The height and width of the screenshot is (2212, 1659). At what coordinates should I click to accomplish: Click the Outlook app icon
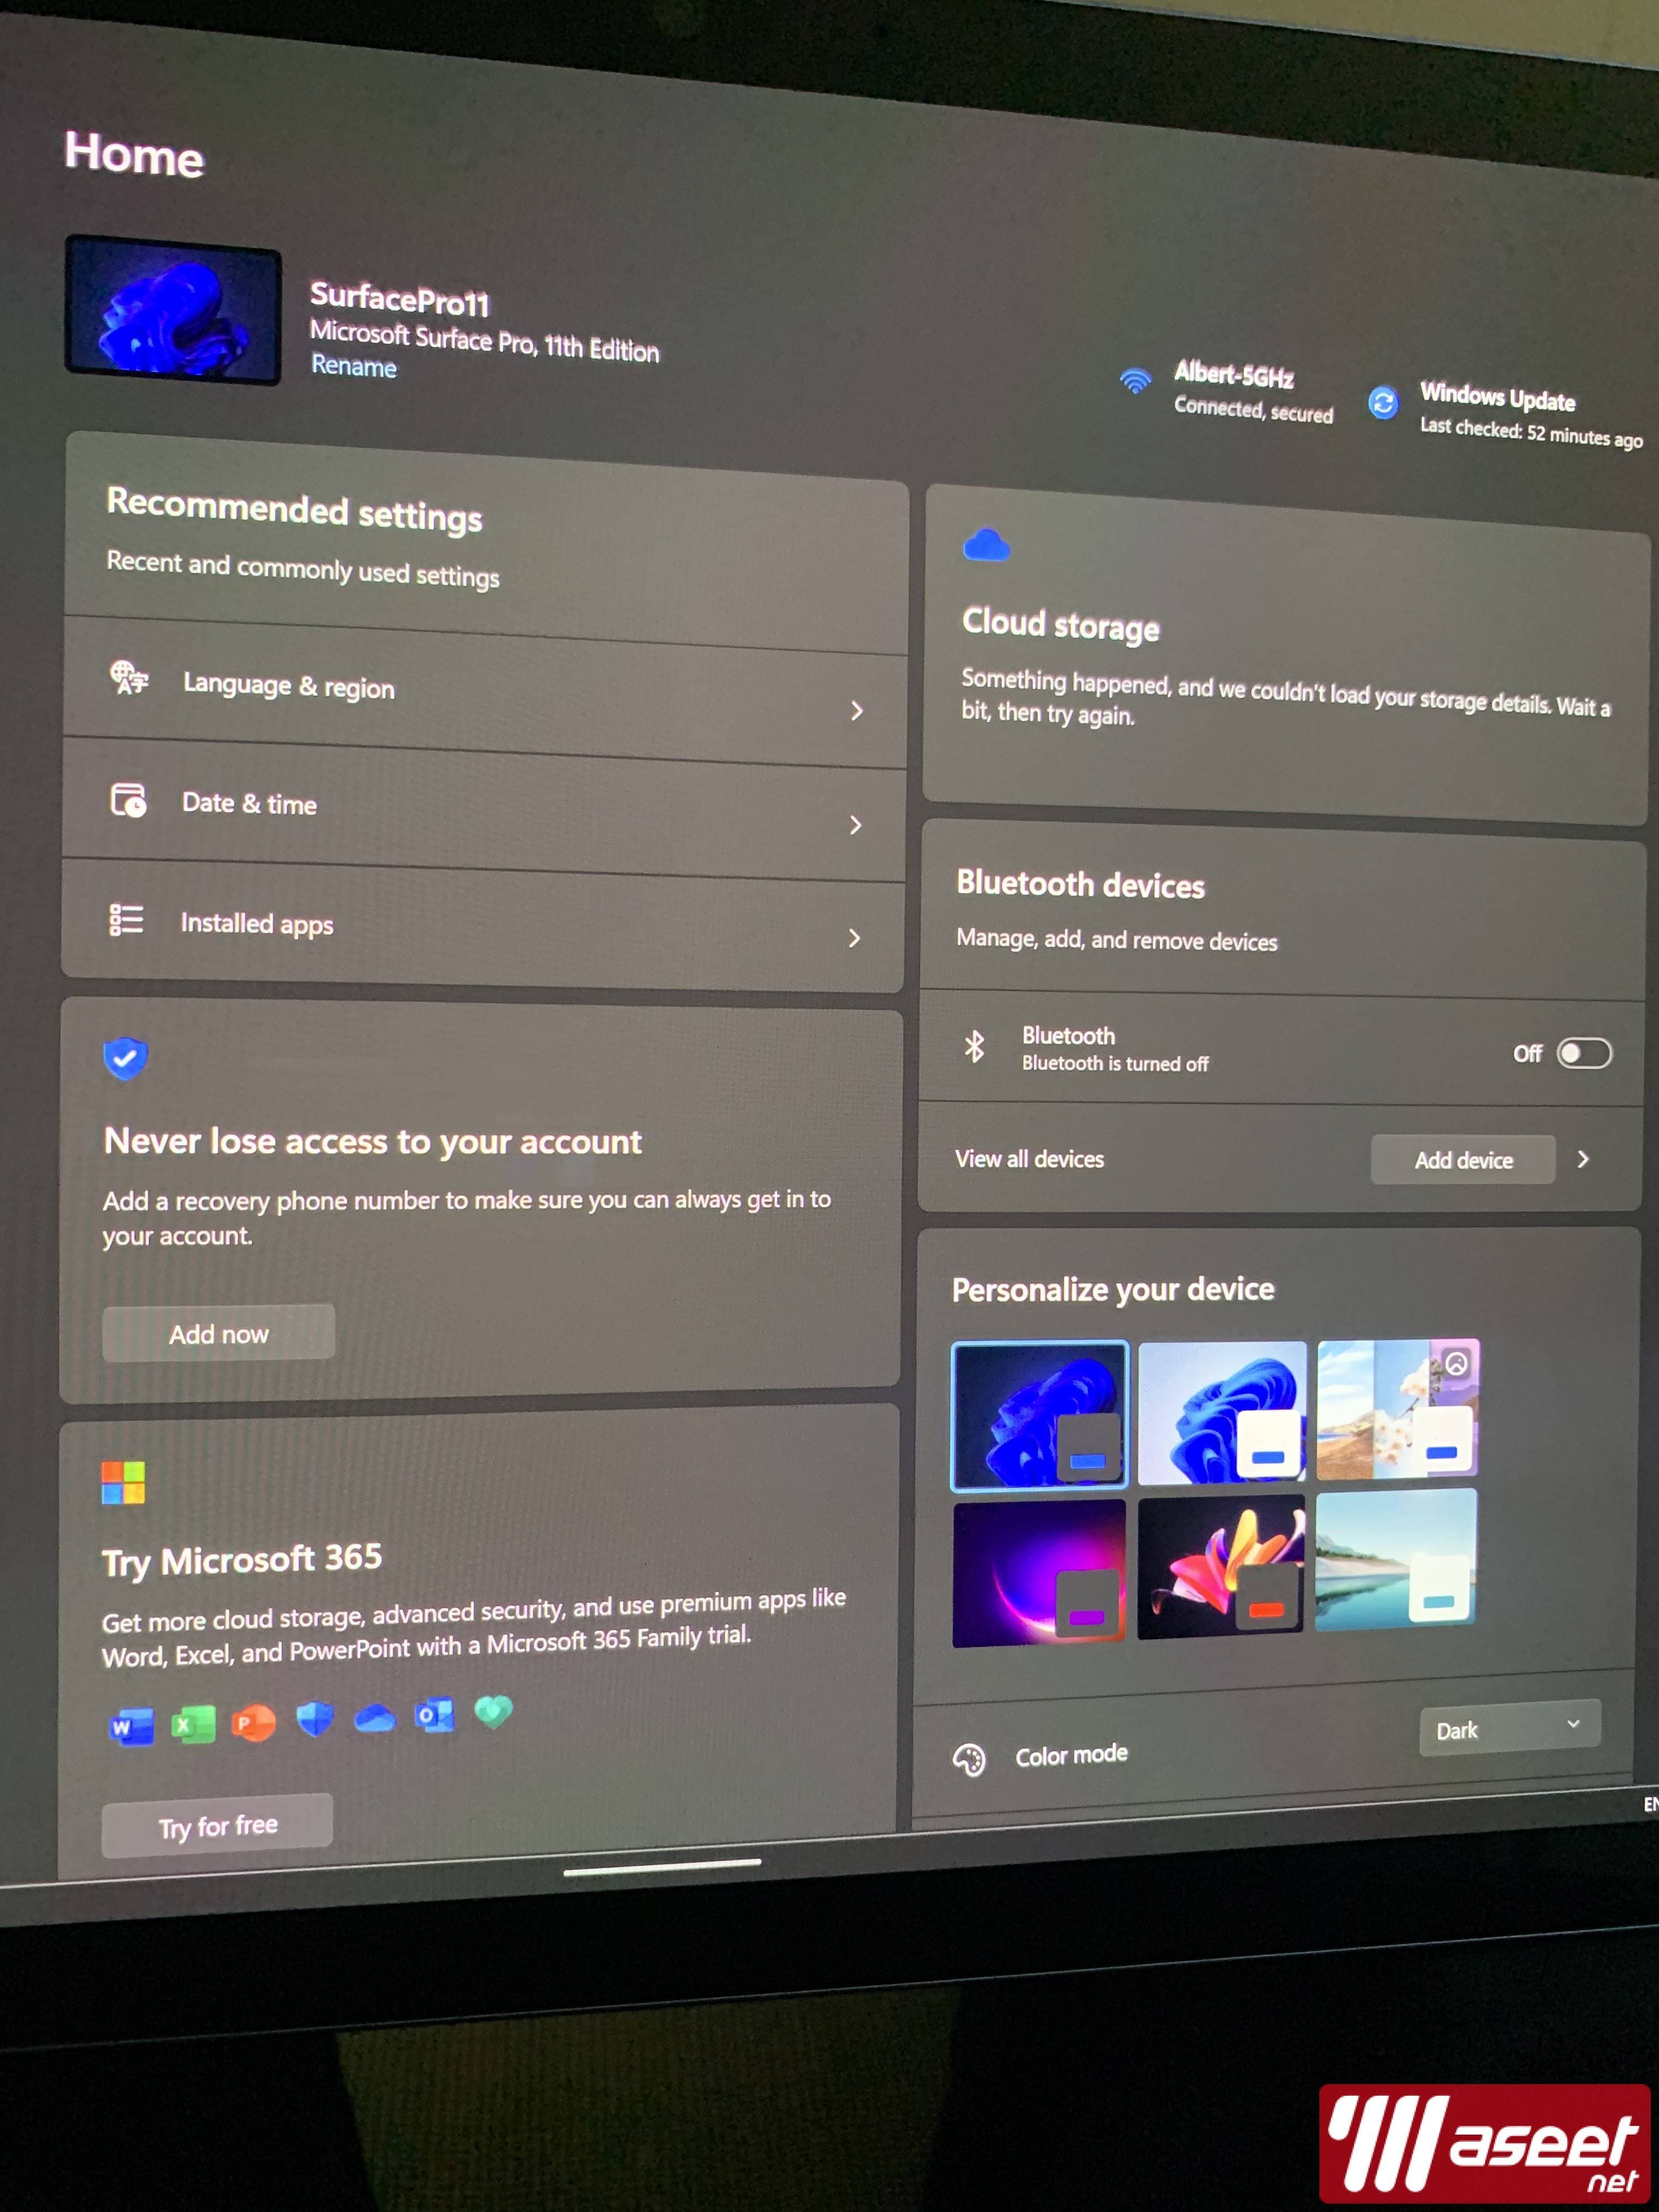tap(435, 1715)
